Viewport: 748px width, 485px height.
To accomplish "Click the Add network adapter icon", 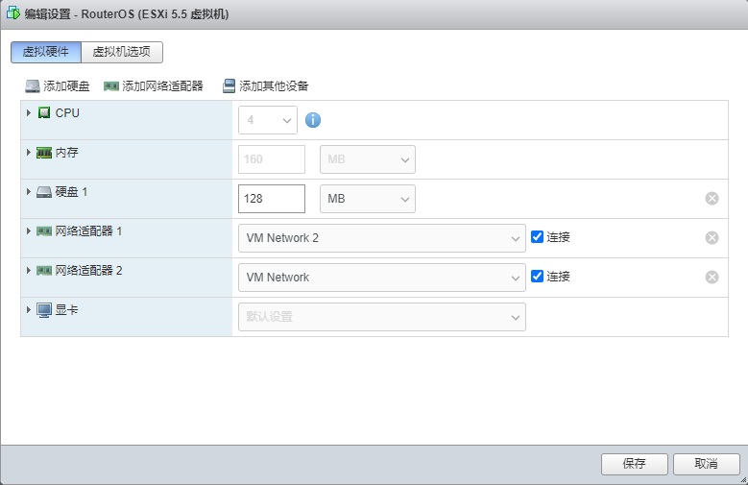I will [111, 86].
